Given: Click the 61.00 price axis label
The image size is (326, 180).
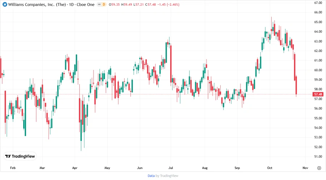Looking at the screenshot, I should [x=318, y=60].
